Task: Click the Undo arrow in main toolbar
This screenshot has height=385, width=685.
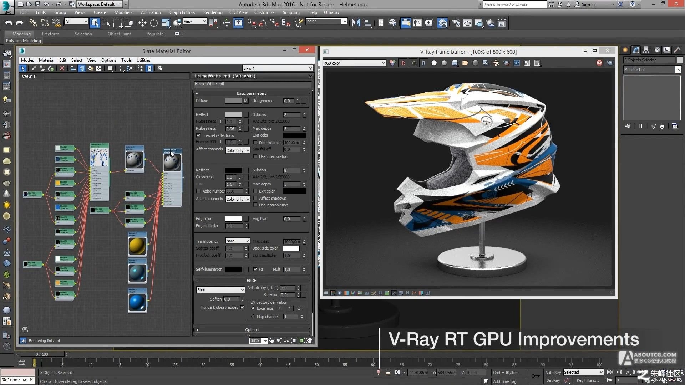Action: pos(8,23)
